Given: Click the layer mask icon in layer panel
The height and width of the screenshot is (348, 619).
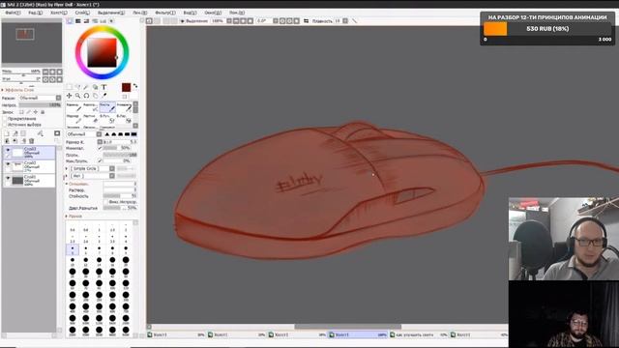Looking at the screenshot, I should (57, 133).
